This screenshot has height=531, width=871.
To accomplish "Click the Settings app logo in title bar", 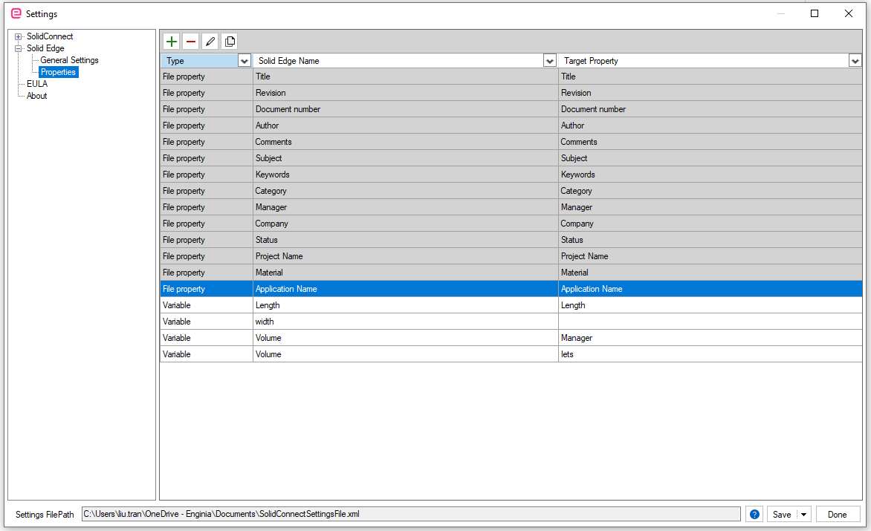I will point(16,13).
